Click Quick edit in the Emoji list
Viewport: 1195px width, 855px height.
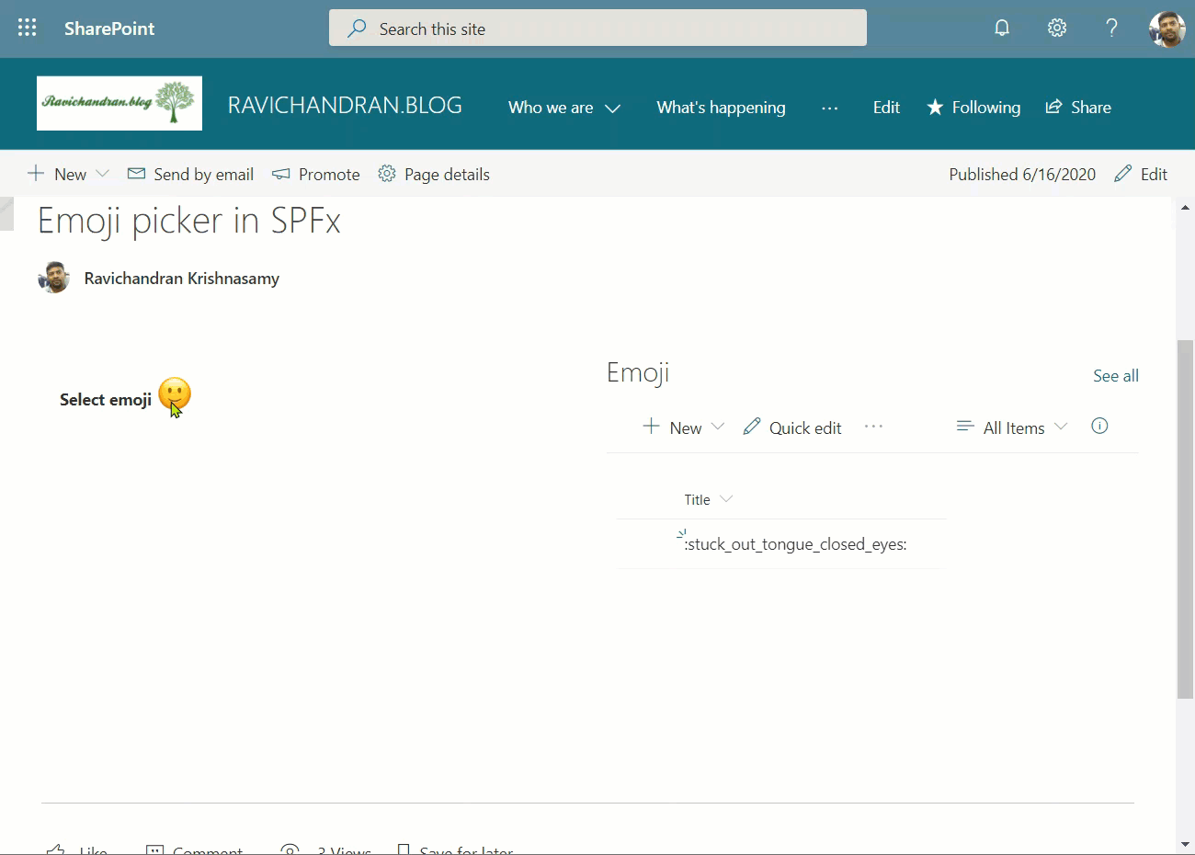pyautogui.click(x=792, y=427)
